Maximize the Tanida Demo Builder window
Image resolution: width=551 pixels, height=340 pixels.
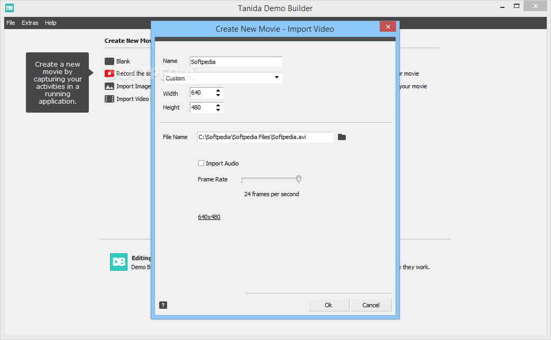click(x=517, y=6)
